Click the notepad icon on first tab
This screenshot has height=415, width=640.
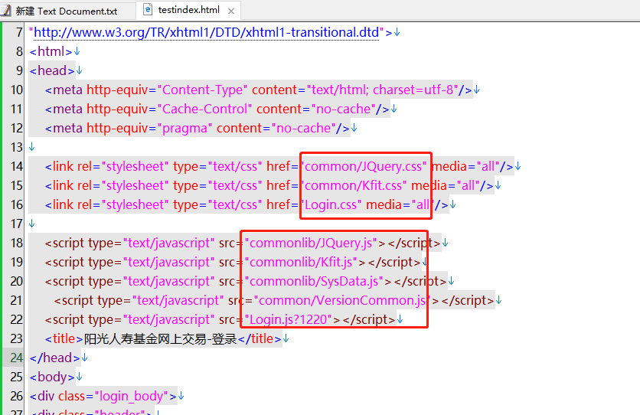pos(6,11)
